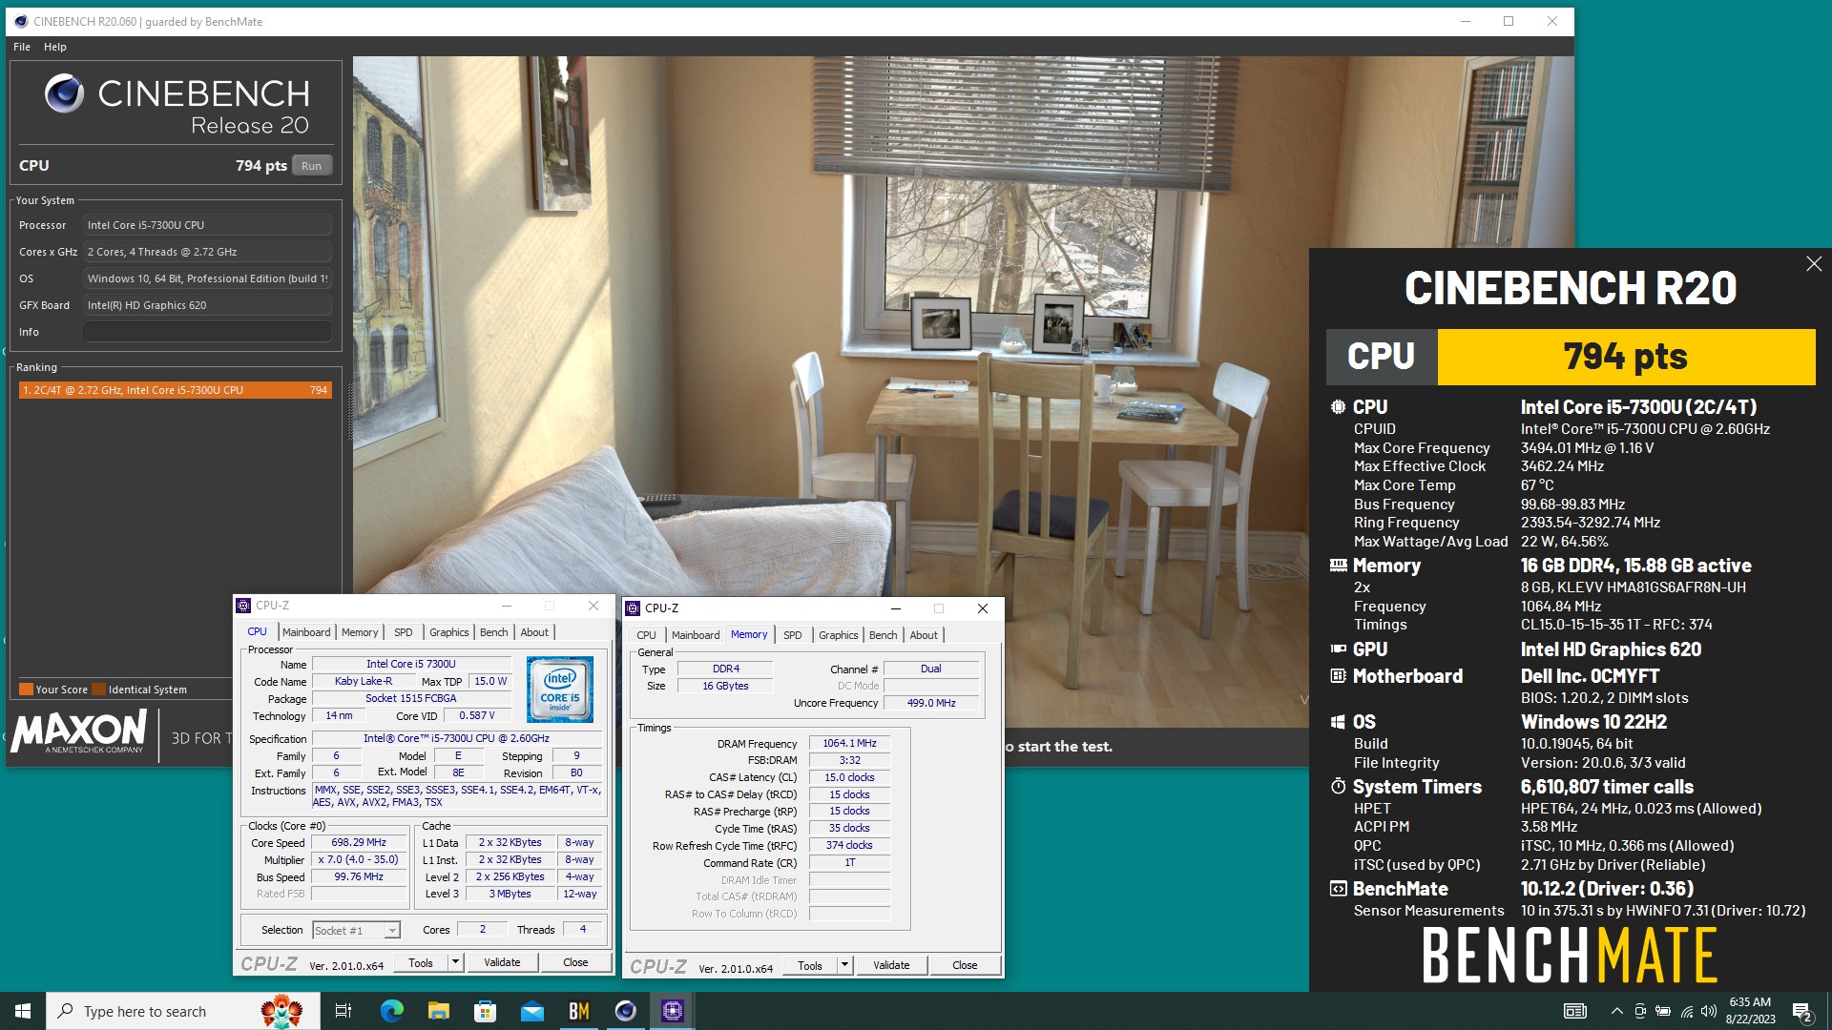The height and width of the screenshot is (1030, 1832).
Task: Click the Identical System legend swatch
Action: [x=99, y=690]
